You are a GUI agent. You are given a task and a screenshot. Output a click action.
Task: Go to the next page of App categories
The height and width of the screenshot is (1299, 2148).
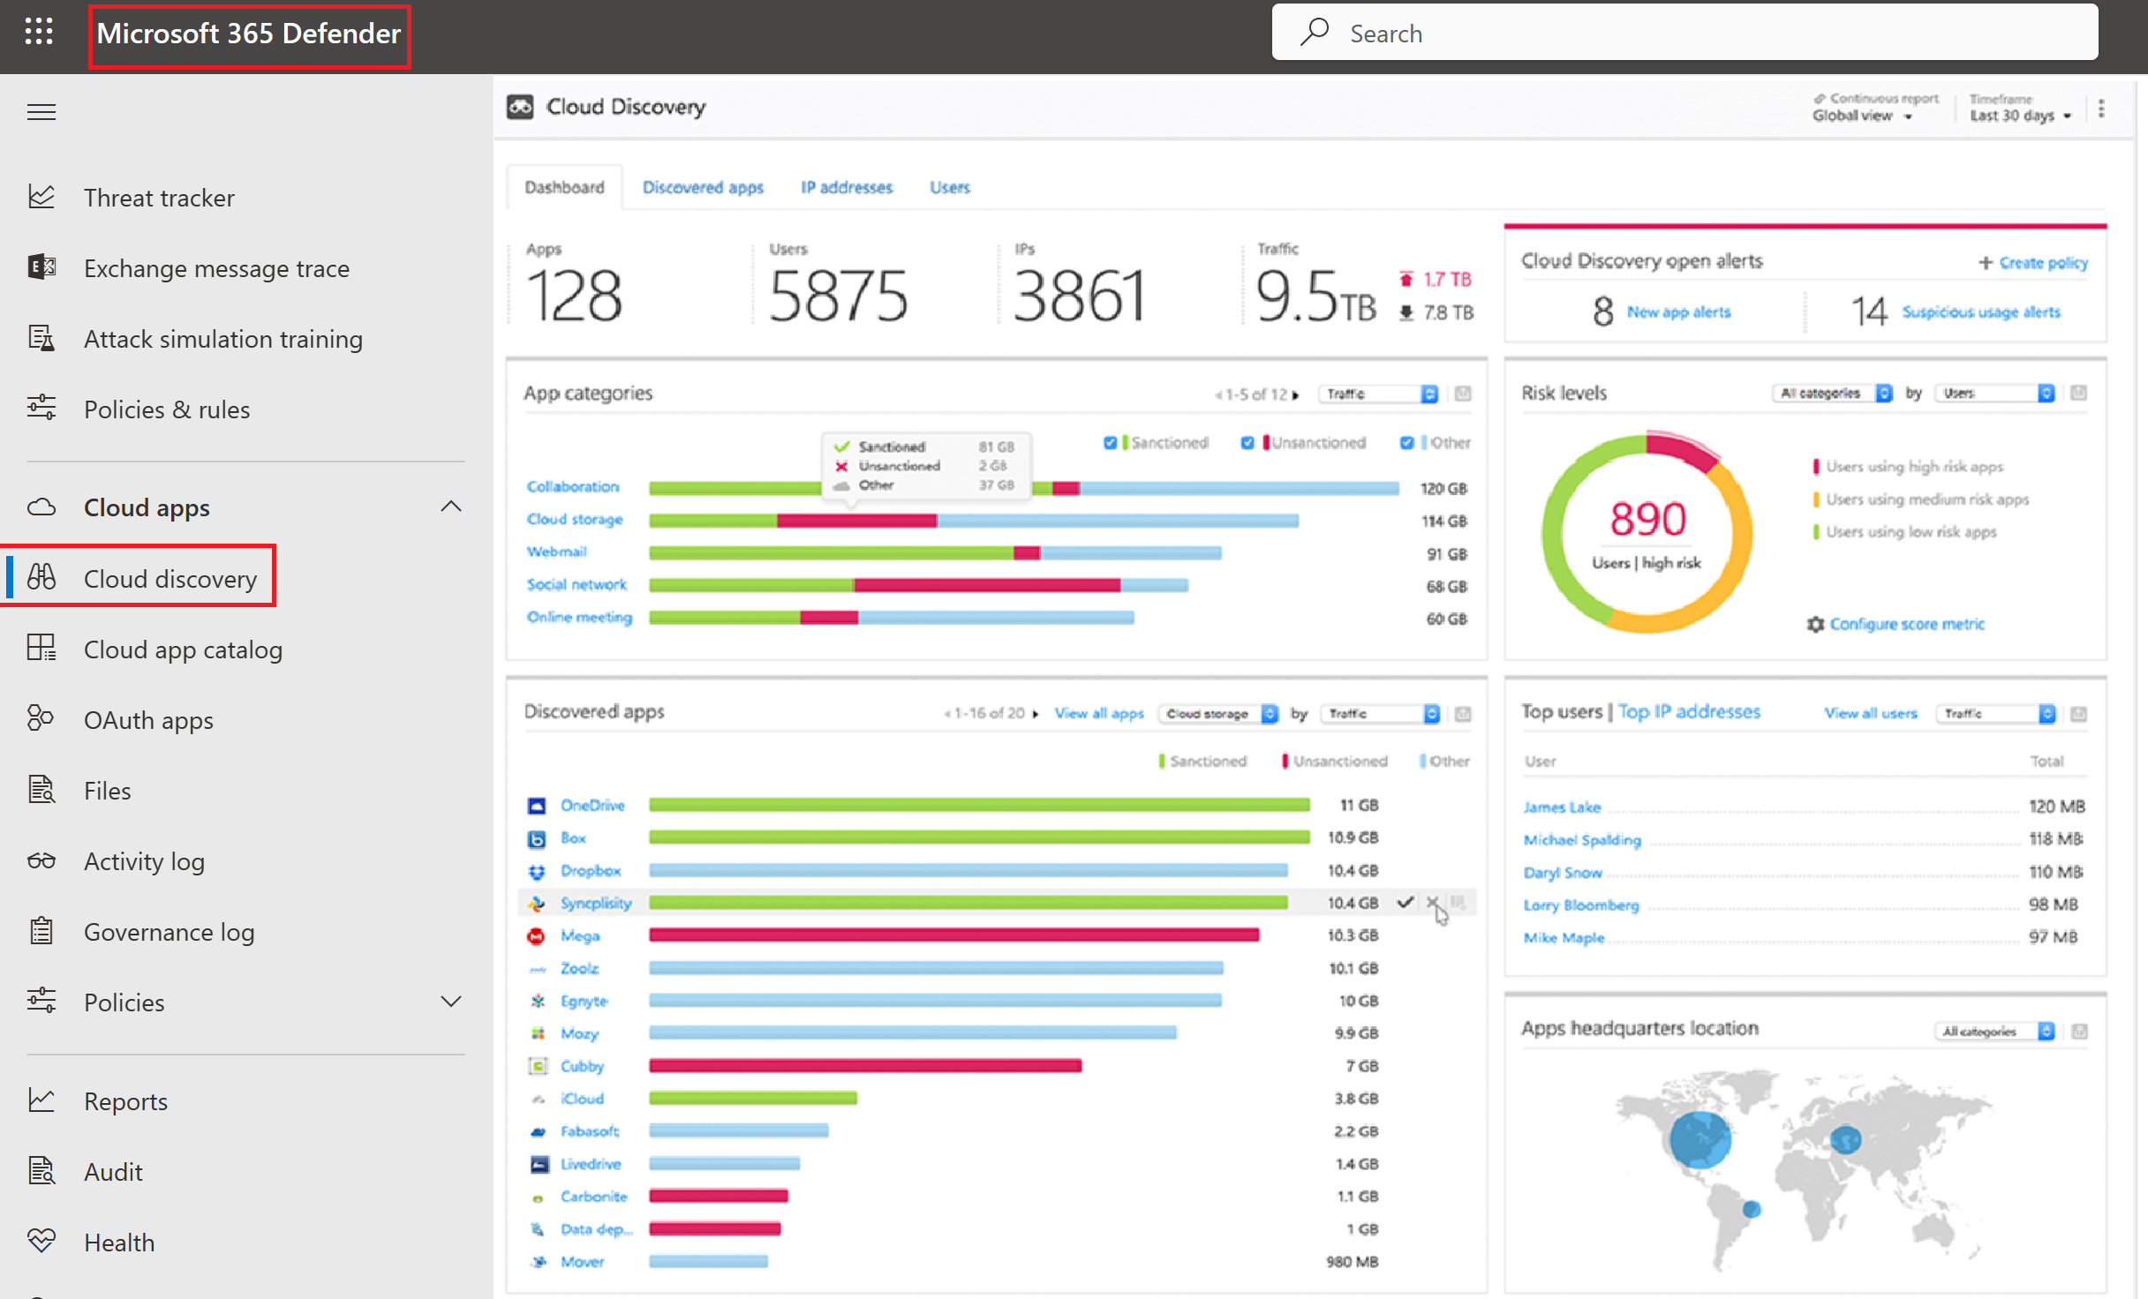point(1296,394)
